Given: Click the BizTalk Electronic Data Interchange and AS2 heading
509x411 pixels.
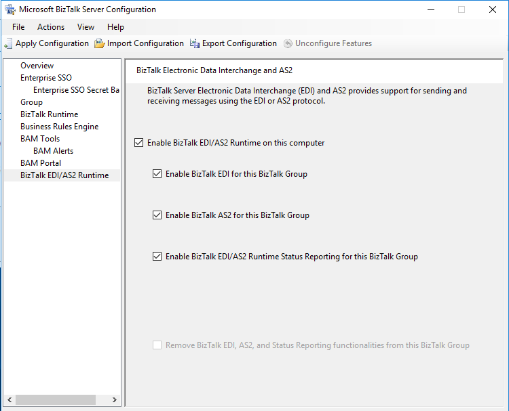Looking at the screenshot, I should (x=214, y=70).
